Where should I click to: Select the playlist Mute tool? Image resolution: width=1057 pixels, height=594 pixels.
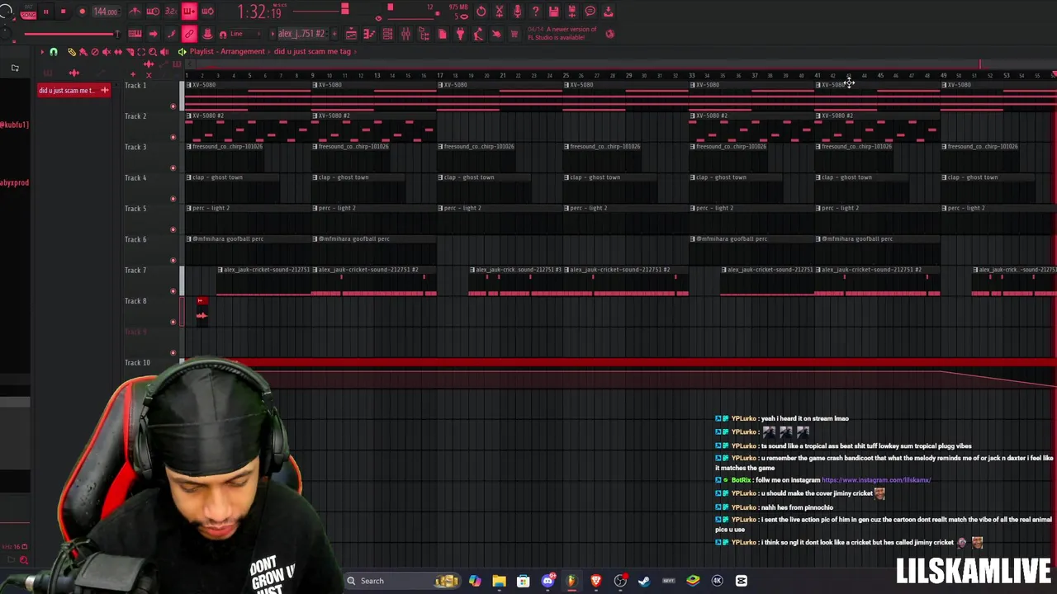coord(106,51)
